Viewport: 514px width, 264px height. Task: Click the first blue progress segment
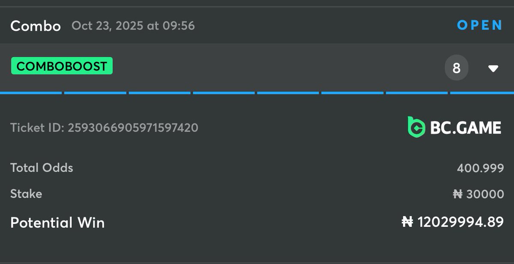(x=31, y=93)
